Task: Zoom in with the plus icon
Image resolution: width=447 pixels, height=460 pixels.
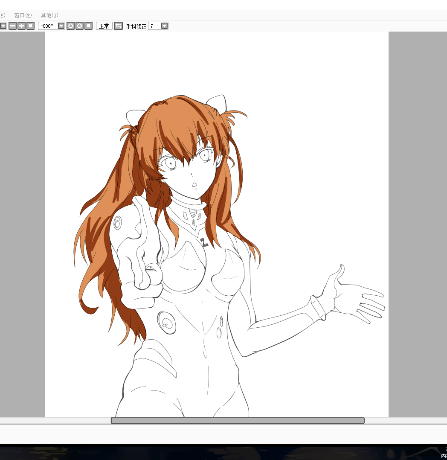Action: 22,26
